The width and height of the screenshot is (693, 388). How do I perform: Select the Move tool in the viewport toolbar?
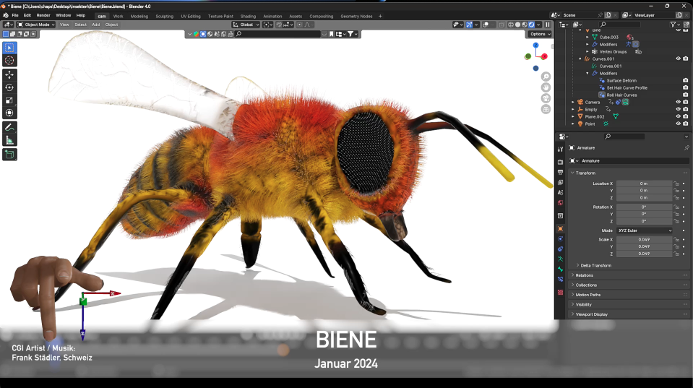[x=9, y=74]
